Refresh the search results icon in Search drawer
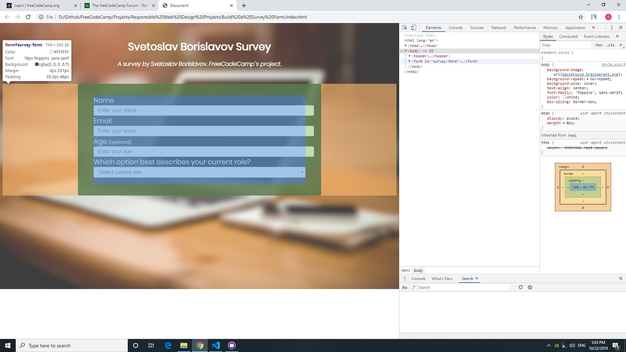This screenshot has width=626, height=352. point(521,287)
